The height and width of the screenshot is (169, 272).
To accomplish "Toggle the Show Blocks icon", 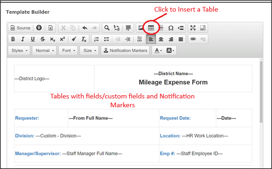I will [x=203, y=28].
